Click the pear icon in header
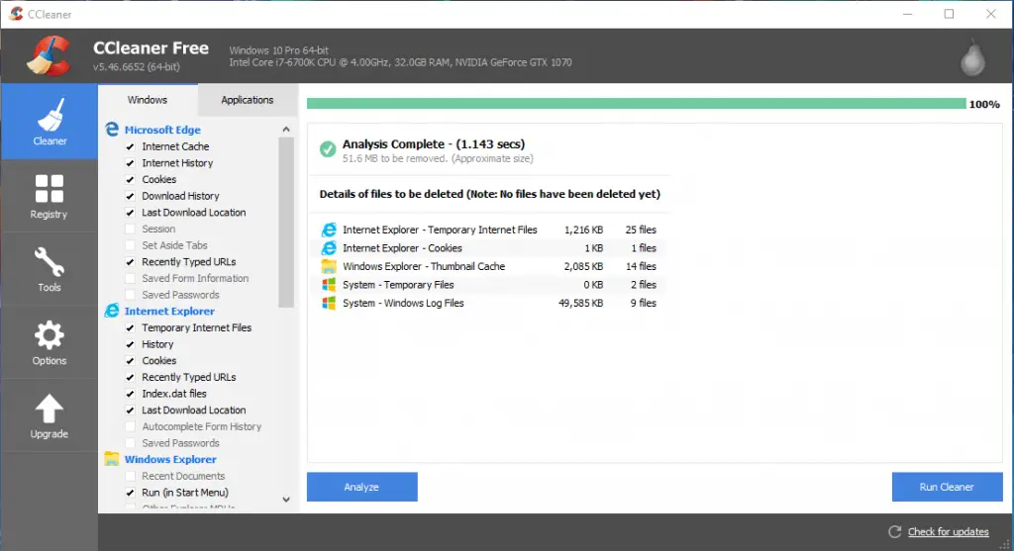 (x=972, y=56)
